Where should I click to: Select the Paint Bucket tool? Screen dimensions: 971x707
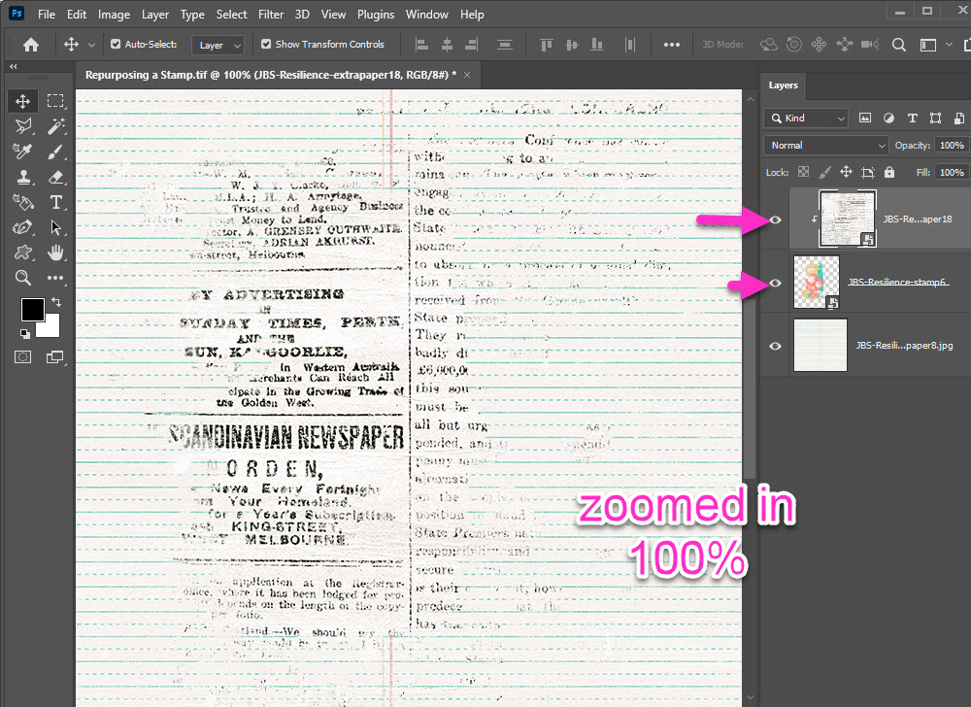coord(23,202)
